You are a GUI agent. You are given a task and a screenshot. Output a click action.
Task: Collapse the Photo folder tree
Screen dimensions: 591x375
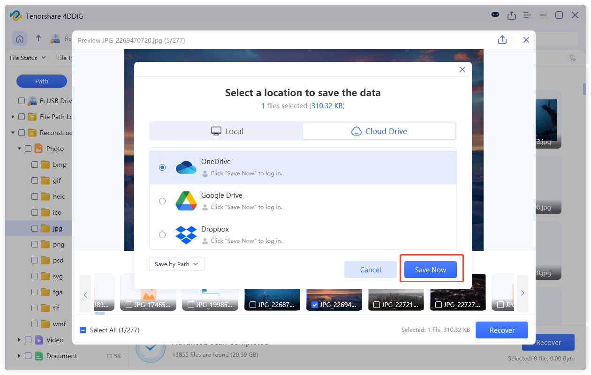pos(20,148)
